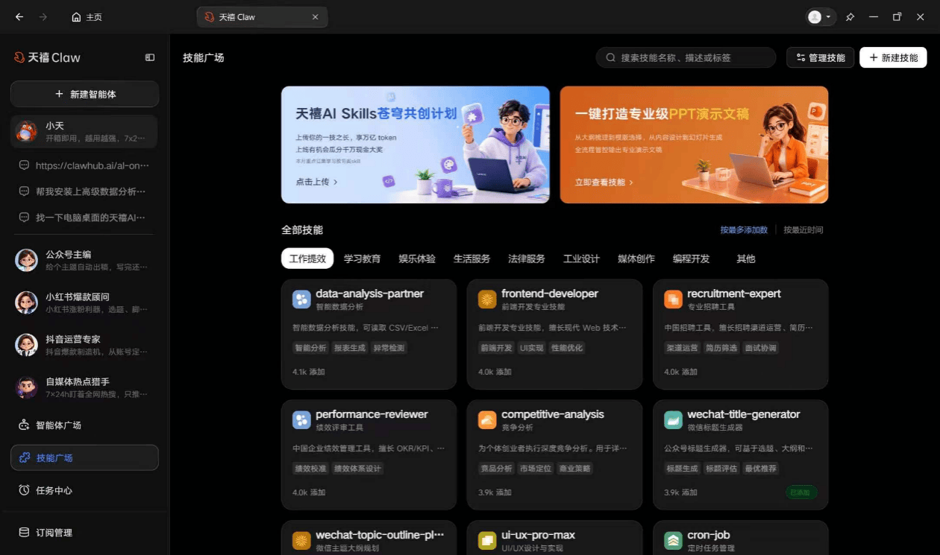Open the 主页 home tab
The width and height of the screenshot is (940, 555).
click(x=87, y=17)
